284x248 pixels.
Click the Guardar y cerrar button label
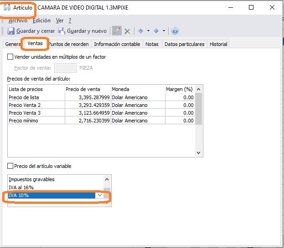[36, 31]
